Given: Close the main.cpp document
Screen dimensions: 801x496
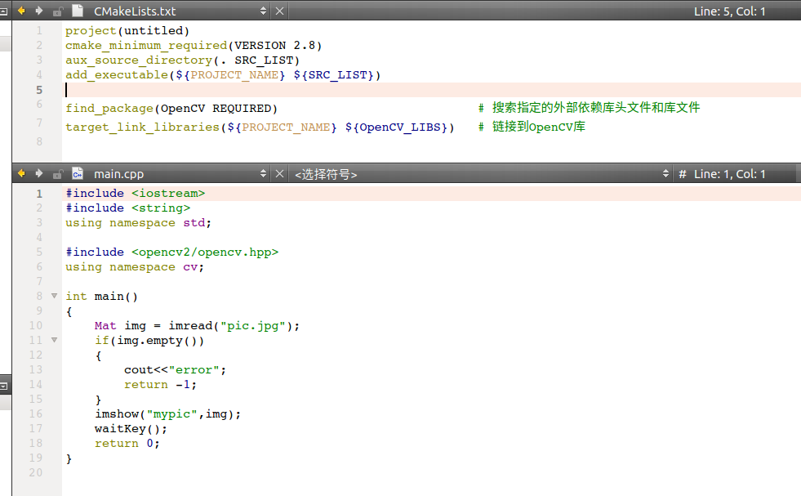Looking at the screenshot, I should coord(280,173).
